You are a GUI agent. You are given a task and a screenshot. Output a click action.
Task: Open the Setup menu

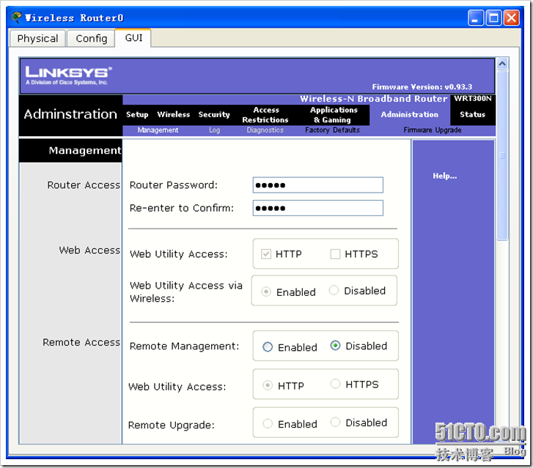[137, 114]
